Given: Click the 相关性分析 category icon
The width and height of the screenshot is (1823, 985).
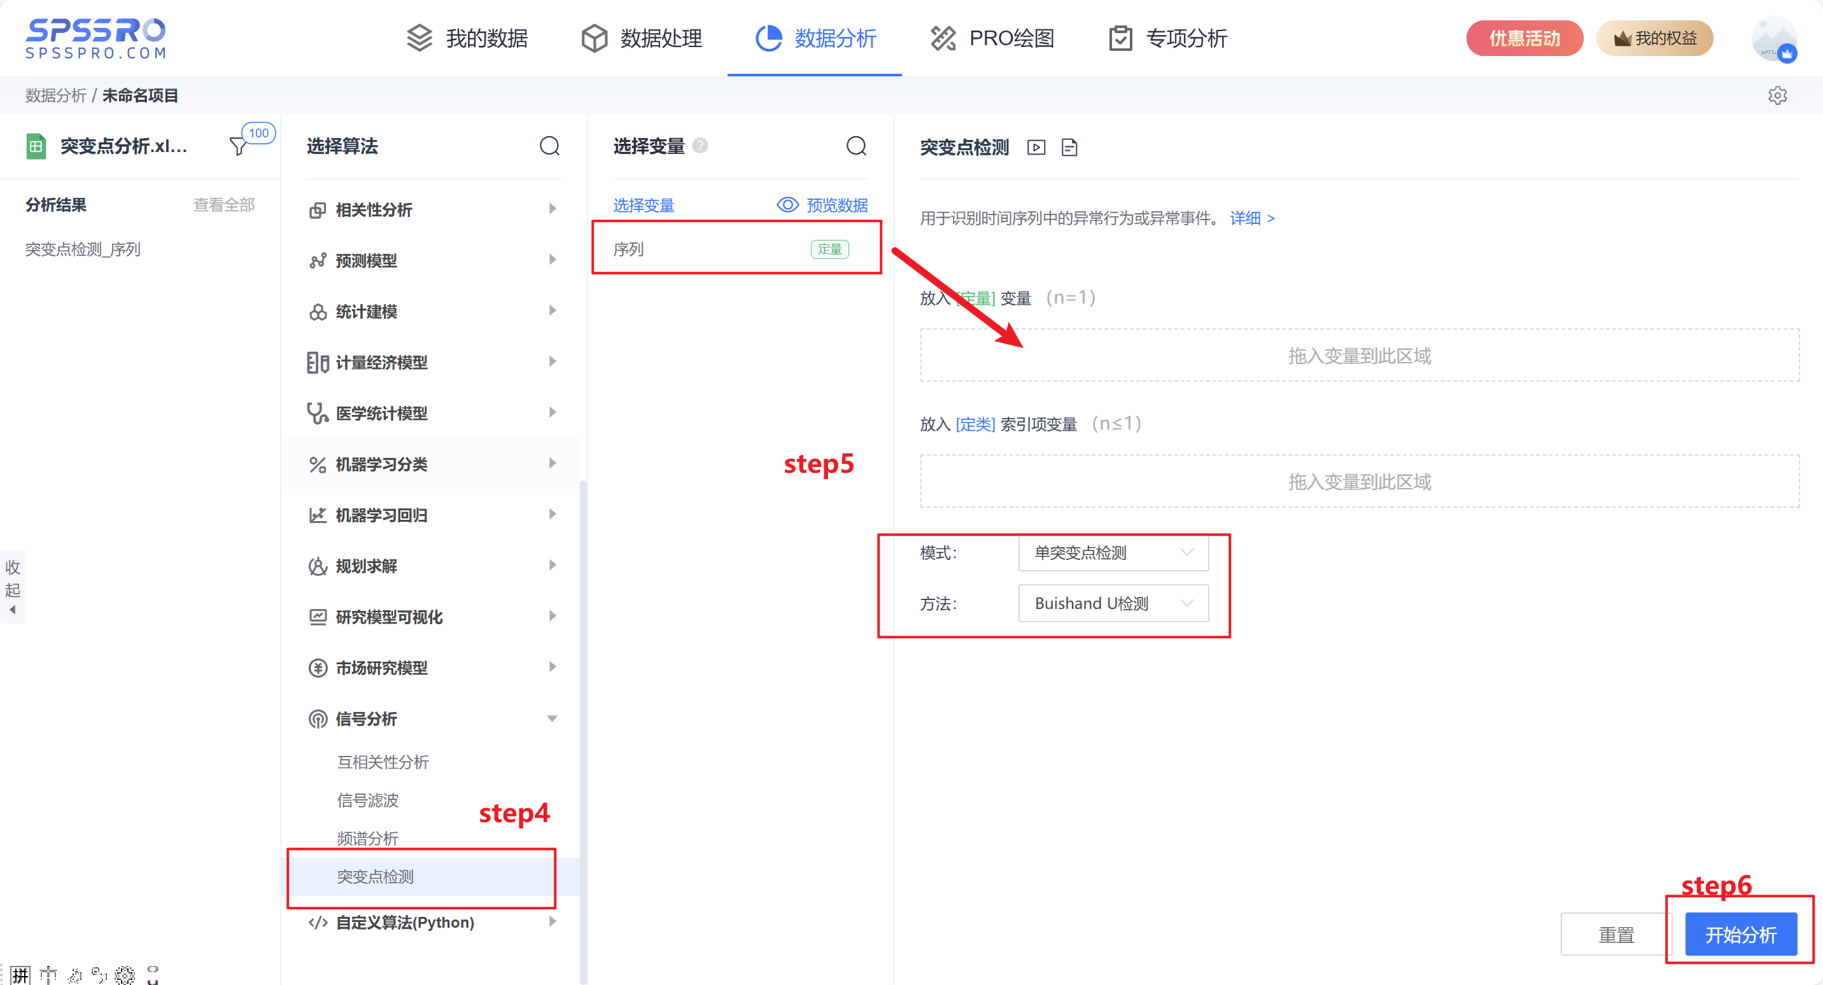Looking at the screenshot, I should [x=318, y=210].
